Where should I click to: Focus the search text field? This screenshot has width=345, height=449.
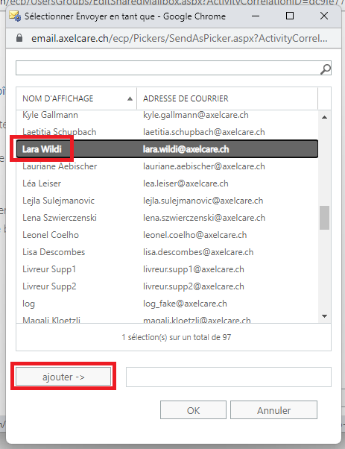pyautogui.click(x=168, y=68)
